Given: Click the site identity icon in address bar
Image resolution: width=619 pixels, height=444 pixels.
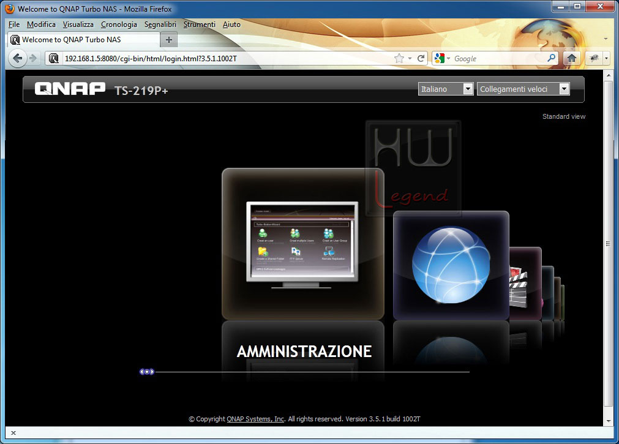Looking at the screenshot, I should pyautogui.click(x=53, y=58).
